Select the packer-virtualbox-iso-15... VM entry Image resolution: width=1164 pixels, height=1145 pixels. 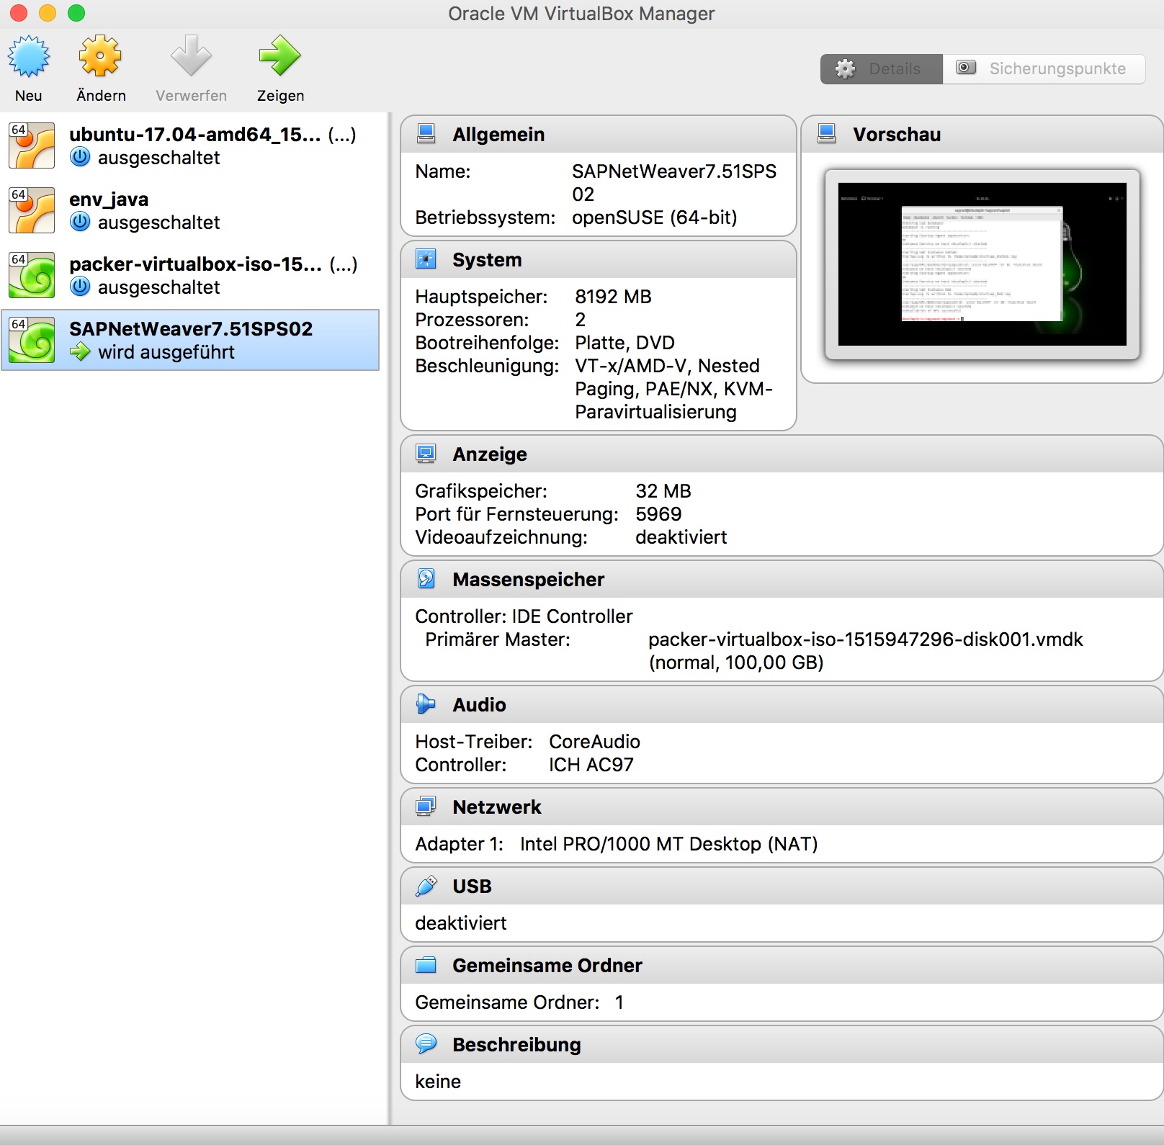click(190, 275)
